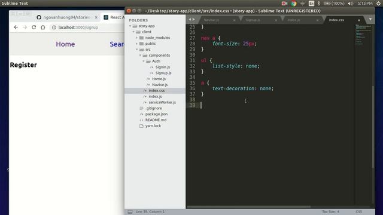Click the browser home icon
The height and width of the screenshot is (215, 383).
pos(43,27)
